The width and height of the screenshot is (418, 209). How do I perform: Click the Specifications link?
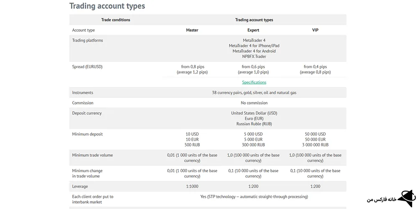(254, 82)
